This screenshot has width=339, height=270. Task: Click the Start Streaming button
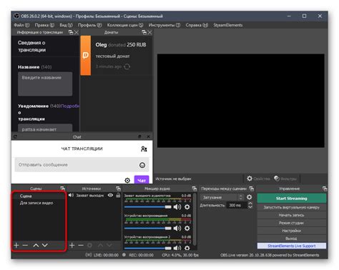coord(292,199)
